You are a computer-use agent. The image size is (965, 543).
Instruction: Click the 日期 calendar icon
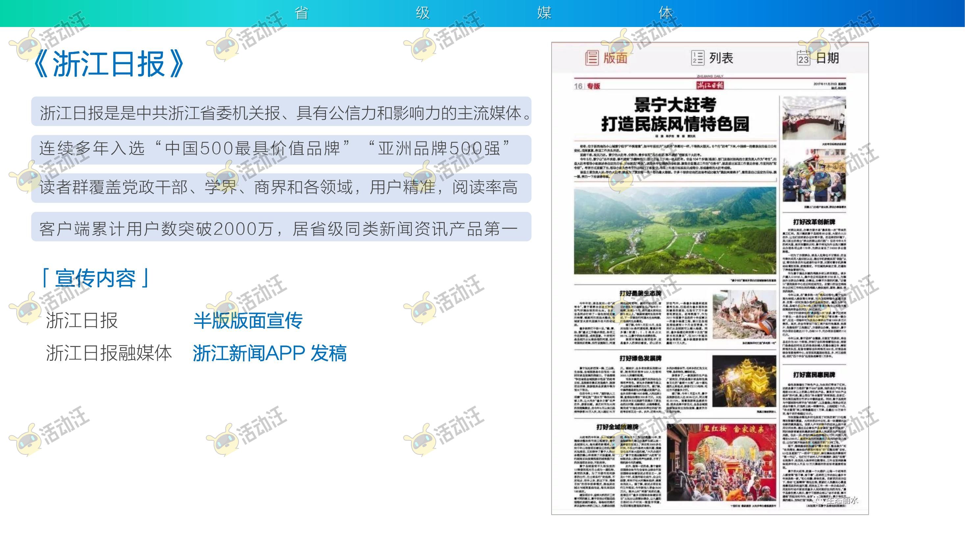(804, 58)
